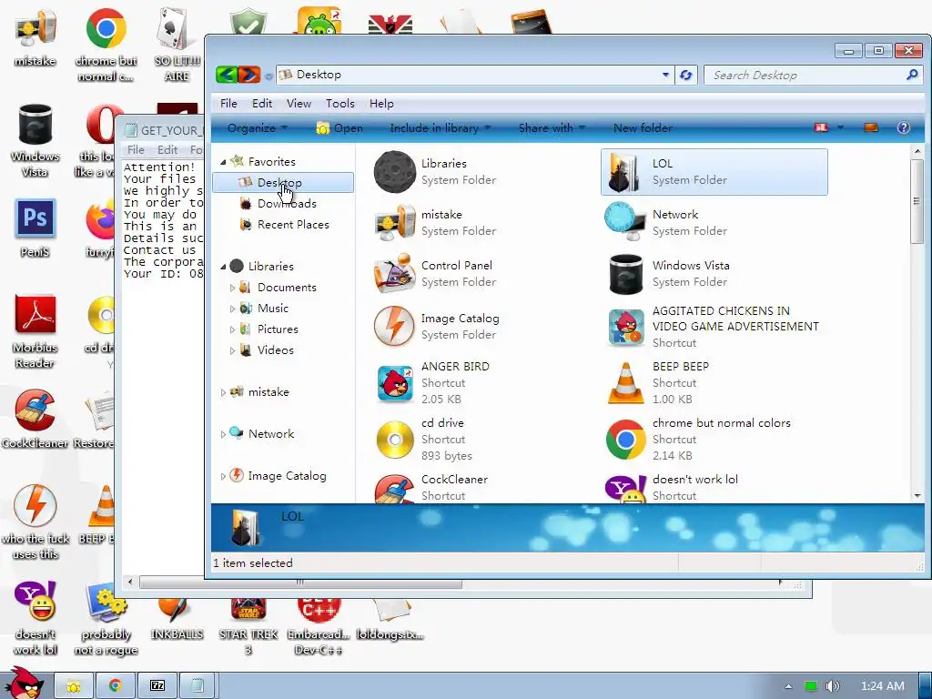Open the Edit menu in Explorer
This screenshot has width=932, height=699.
click(262, 104)
